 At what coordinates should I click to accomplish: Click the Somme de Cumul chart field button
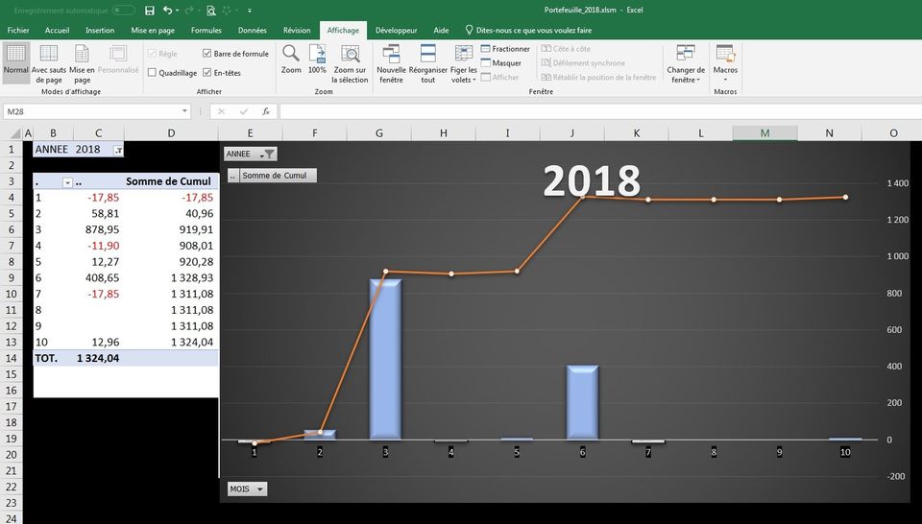(278, 175)
